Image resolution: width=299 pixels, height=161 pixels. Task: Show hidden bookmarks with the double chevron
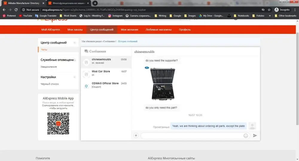click(x=270, y=16)
